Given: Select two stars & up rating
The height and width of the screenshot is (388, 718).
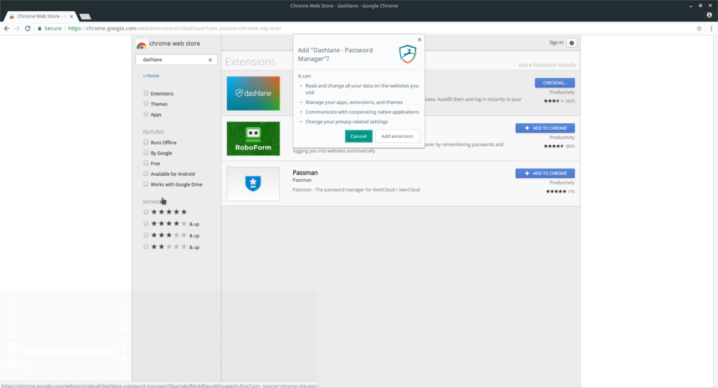Looking at the screenshot, I should coord(146,246).
